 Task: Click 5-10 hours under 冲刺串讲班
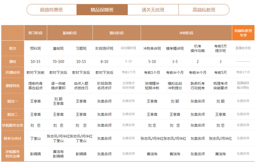pos(152,61)
